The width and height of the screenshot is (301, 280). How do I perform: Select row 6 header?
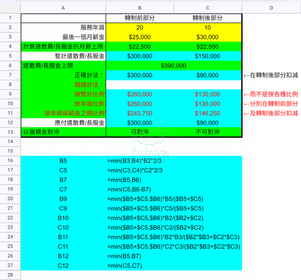coord(10,66)
